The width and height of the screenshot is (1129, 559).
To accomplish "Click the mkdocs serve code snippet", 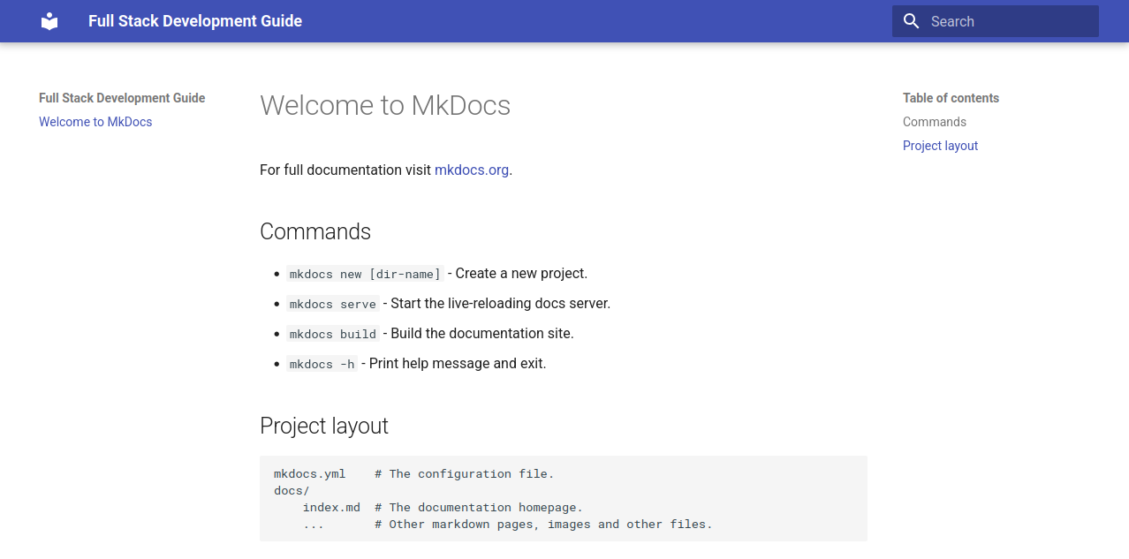I will [x=333, y=304].
